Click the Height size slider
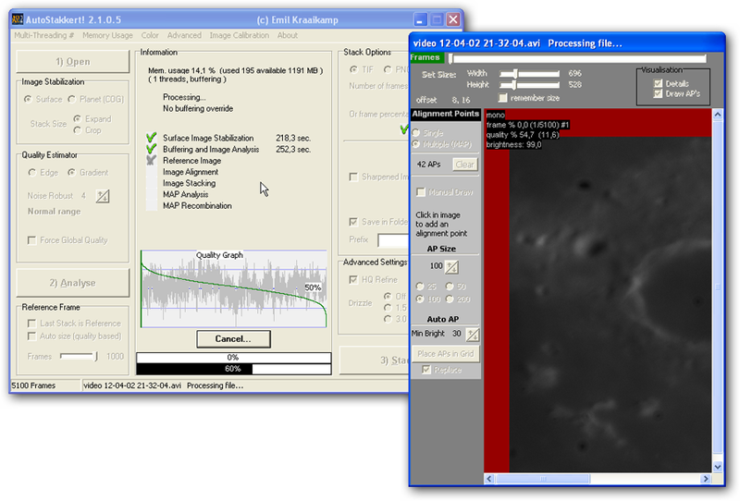740x501 pixels. (529, 85)
